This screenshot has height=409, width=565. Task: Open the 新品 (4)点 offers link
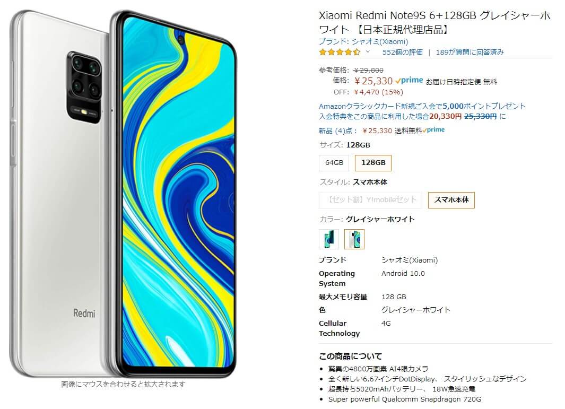pyautogui.click(x=338, y=131)
